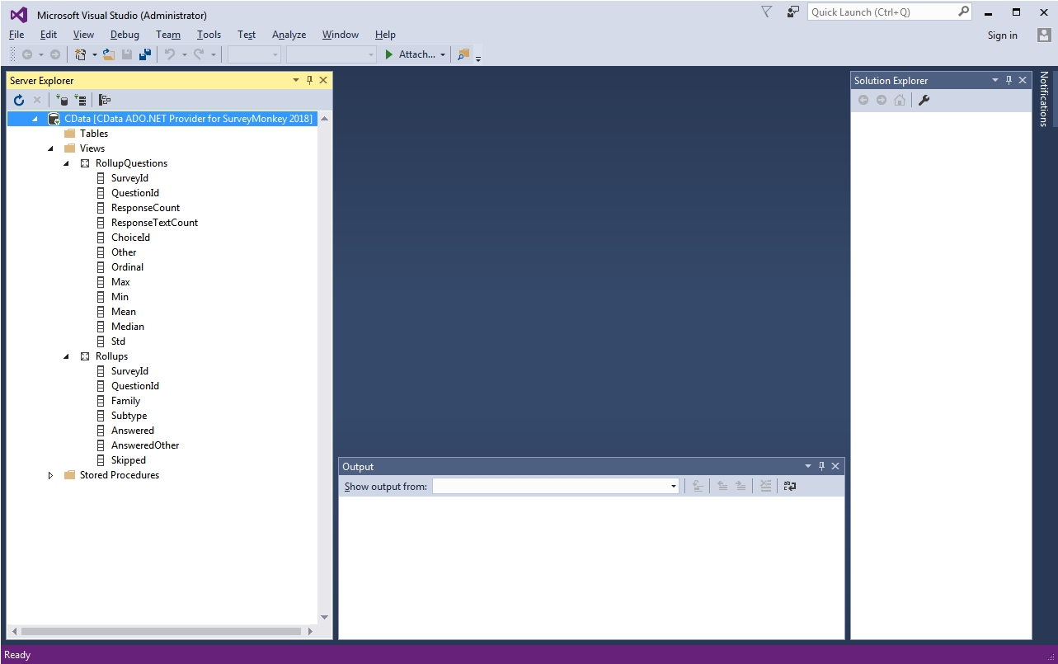Collapse the RollupQuestions view node
Image resolution: width=1058 pixels, height=664 pixels.
67,163
